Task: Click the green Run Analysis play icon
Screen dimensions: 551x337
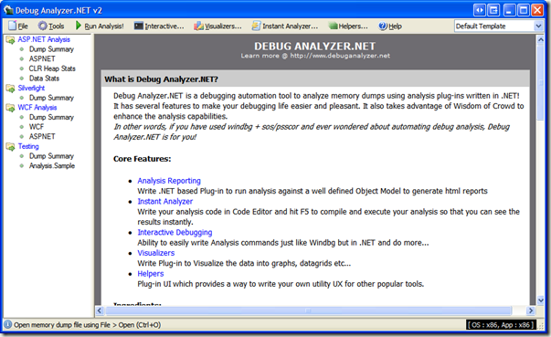Action: click(x=79, y=26)
